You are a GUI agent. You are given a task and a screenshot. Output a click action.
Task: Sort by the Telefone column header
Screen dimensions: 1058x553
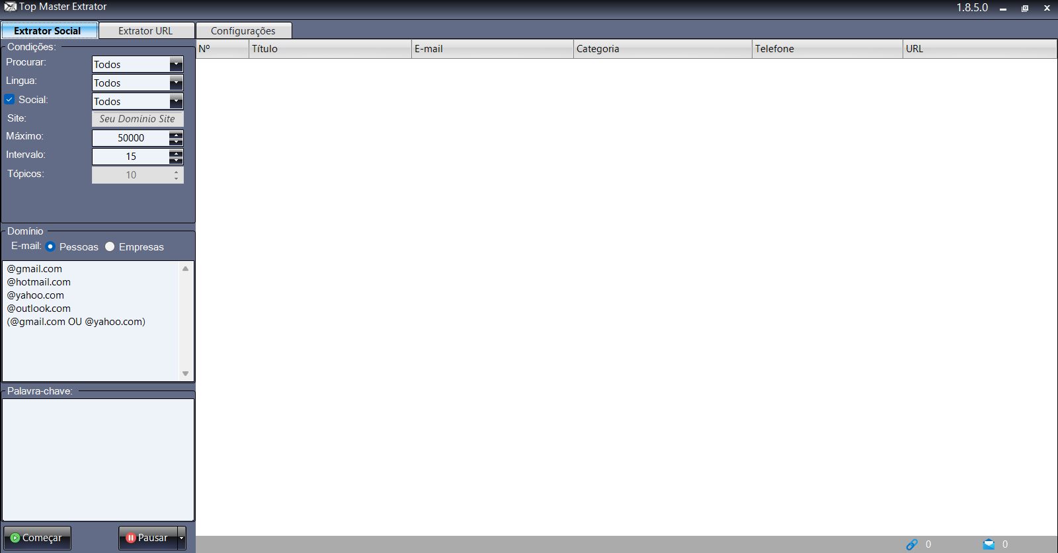(x=827, y=49)
